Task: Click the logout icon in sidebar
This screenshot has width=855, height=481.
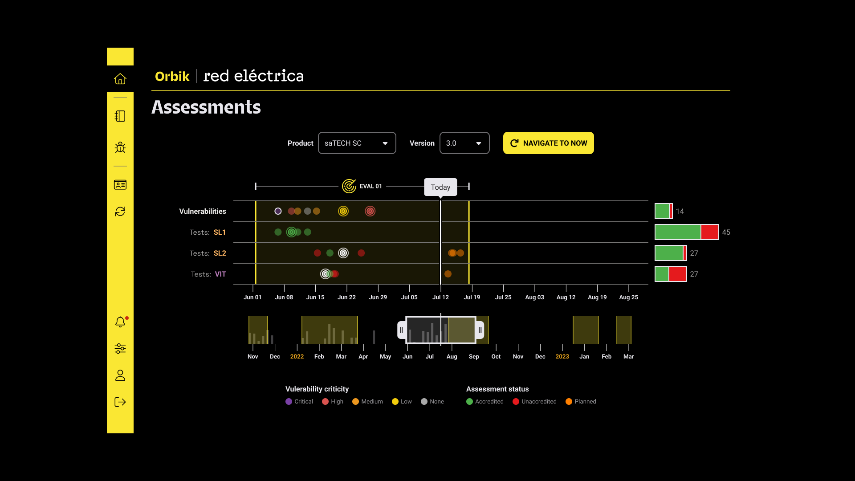Action: click(120, 402)
